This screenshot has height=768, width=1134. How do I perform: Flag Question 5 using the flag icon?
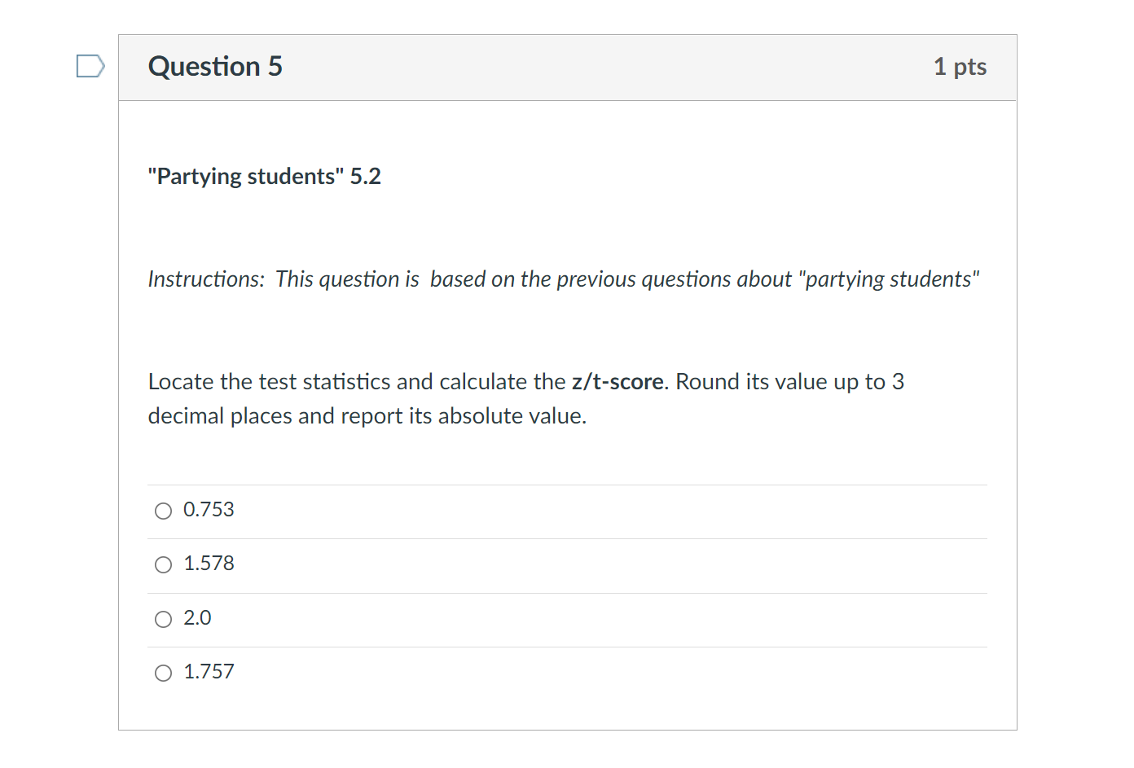pyautogui.click(x=90, y=66)
